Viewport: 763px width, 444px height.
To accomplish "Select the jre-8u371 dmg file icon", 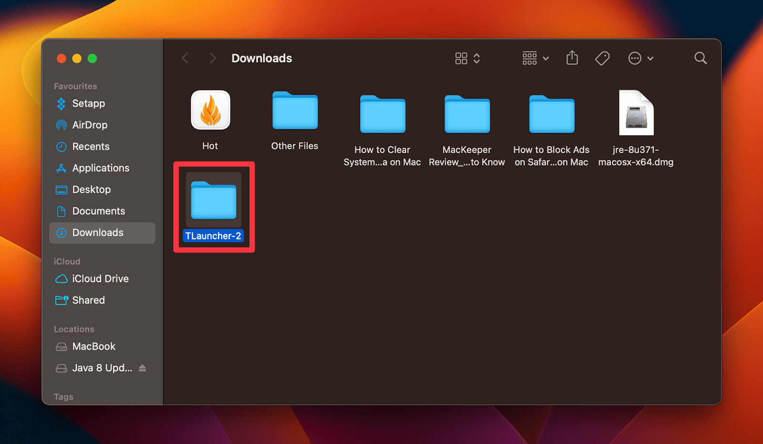I will (x=636, y=113).
